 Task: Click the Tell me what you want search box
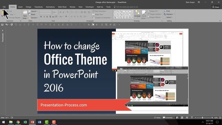(x=126, y=7)
